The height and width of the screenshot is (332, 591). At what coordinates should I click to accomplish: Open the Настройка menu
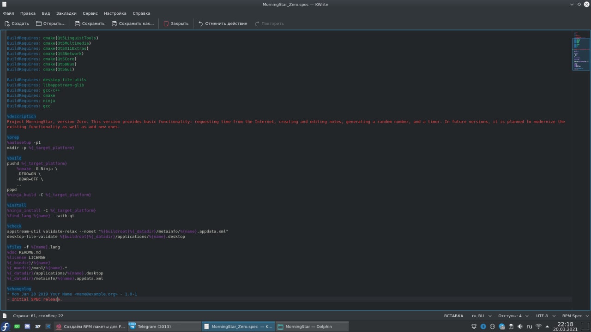point(115,13)
